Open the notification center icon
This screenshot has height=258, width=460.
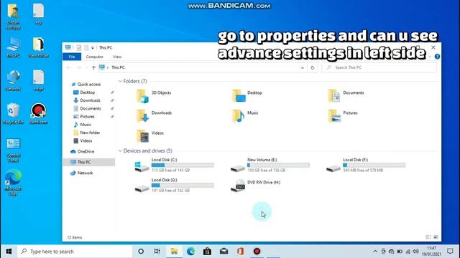[x=450, y=252]
